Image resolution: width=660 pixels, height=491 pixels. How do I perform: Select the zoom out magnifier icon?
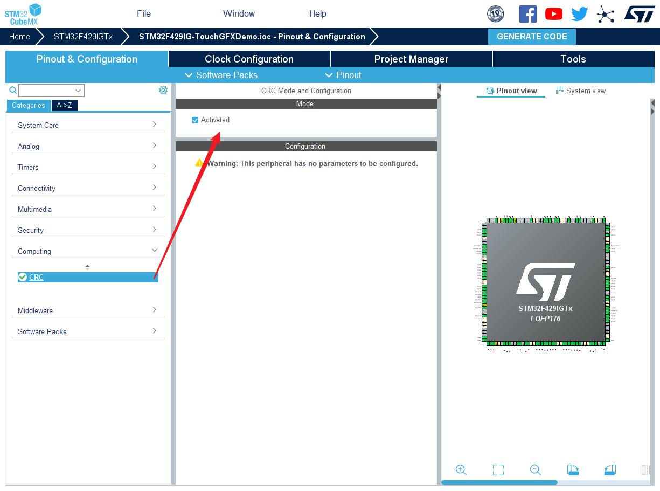536,469
